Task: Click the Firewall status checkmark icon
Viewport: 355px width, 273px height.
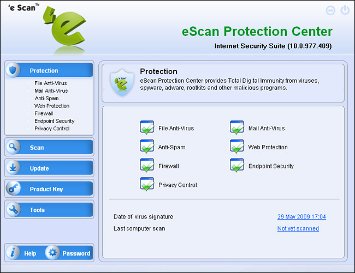Action: pyautogui.click(x=147, y=165)
